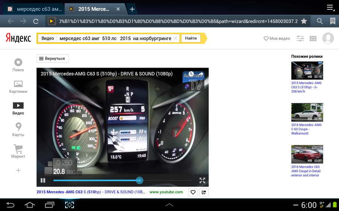Image resolution: width=339 pixels, height=211 pixels.
Task: Click the Найти search button
Action: [x=191, y=38]
